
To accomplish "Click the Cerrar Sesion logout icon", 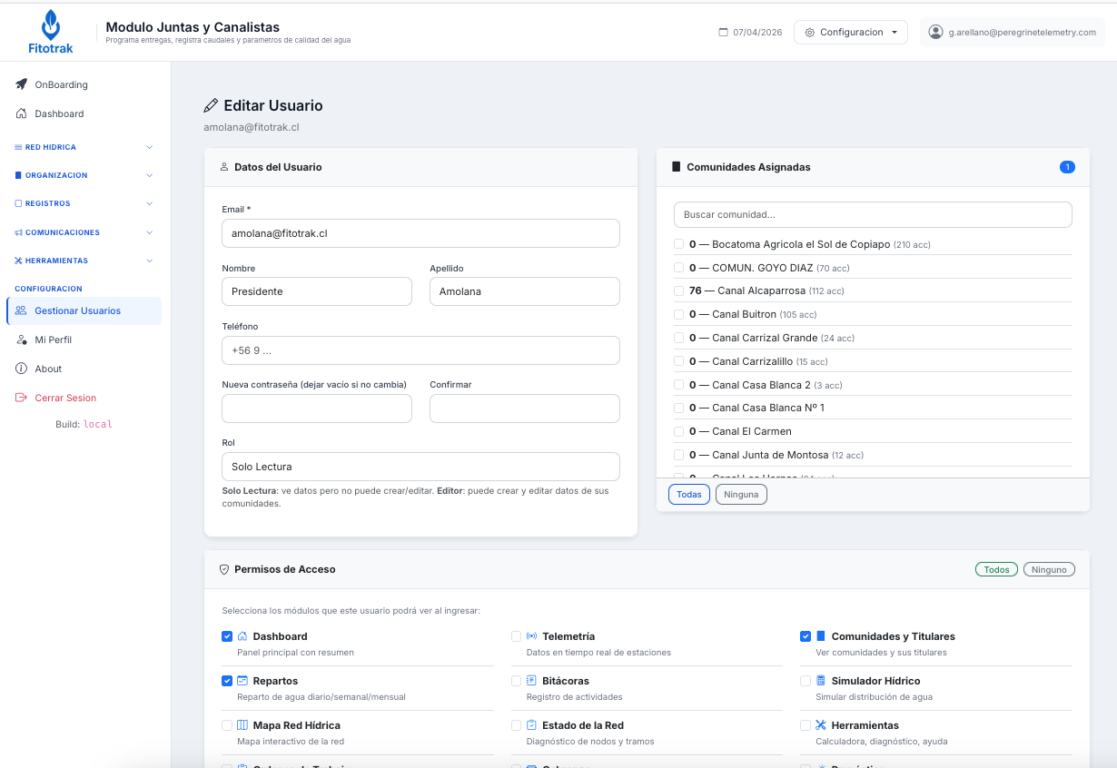I will pyautogui.click(x=21, y=398).
